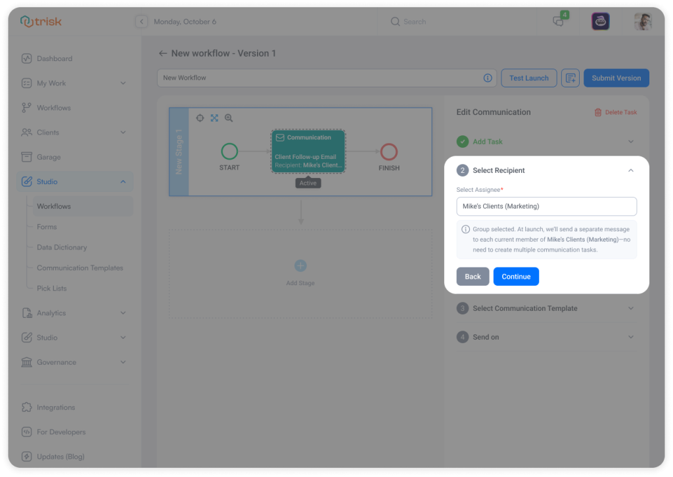
Task: Click the workflow duplicate icon beside Test Launch
Action: click(570, 78)
